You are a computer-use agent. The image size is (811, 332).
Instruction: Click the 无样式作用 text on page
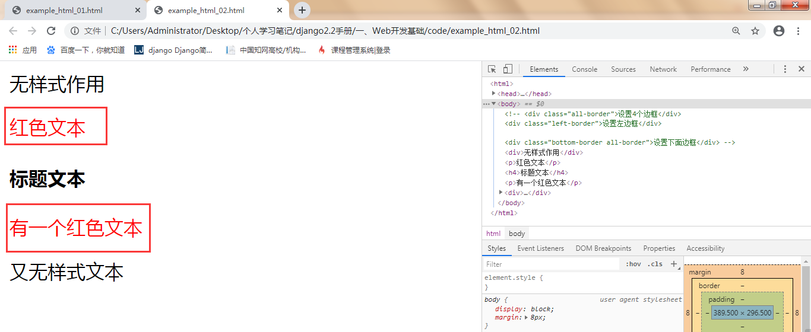pos(57,84)
